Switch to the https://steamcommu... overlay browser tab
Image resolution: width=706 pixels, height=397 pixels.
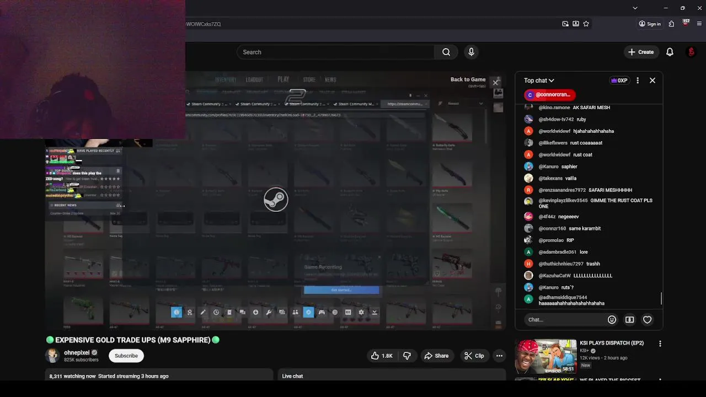(405, 104)
